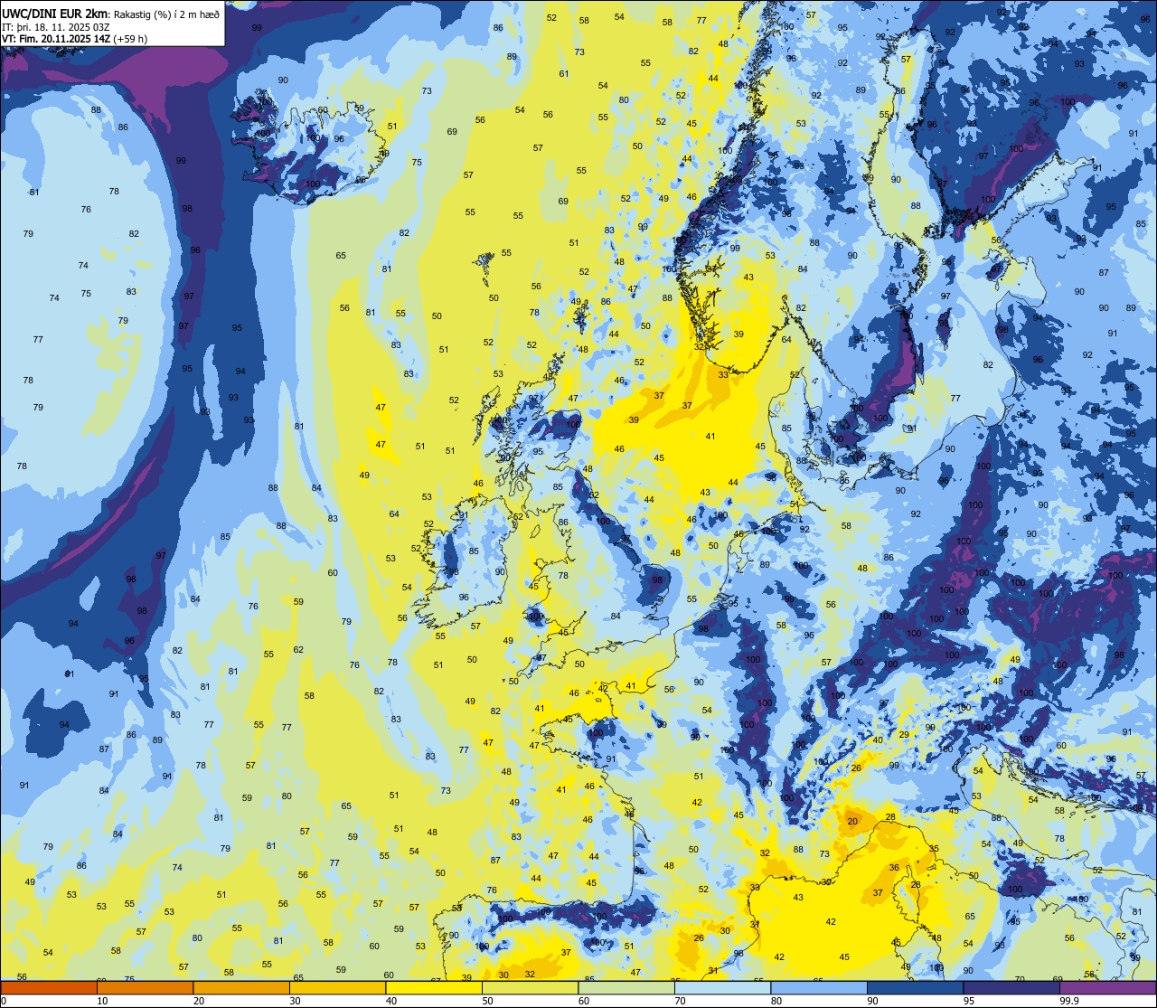
Task: Click the 80–90% light blue legend swatch
Action: point(819,987)
